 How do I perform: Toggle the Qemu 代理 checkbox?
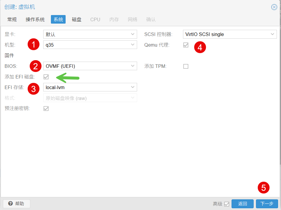tap(186, 45)
